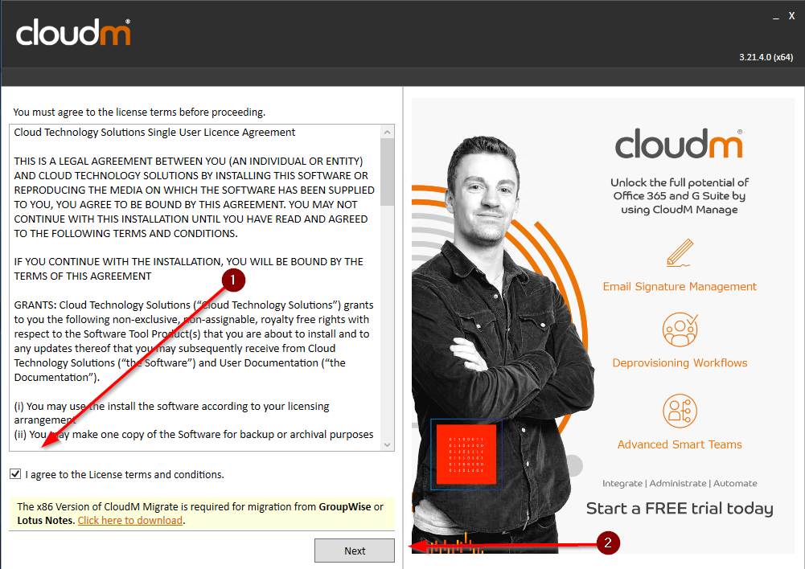Close the CloudM installer window
Viewport: 805px width, 569px height.
(791, 16)
